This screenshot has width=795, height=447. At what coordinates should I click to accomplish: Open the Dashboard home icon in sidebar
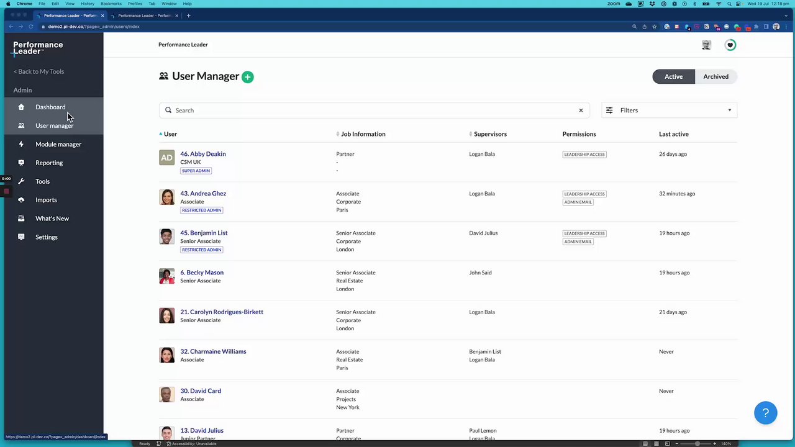pyautogui.click(x=21, y=107)
